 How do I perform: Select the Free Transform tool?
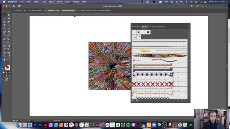tap(9, 39)
